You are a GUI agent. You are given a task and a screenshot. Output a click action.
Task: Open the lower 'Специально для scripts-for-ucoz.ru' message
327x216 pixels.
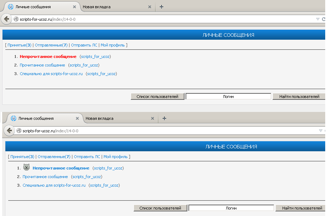coord(54,185)
